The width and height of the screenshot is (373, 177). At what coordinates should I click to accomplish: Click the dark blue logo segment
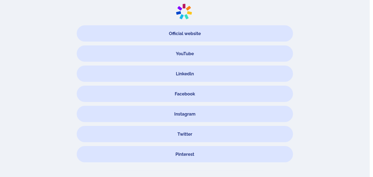pyautogui.click(x=179, y=13)
